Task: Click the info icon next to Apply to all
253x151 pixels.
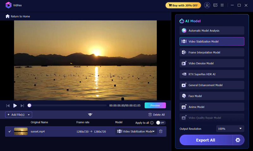Action: coord(152,123)
